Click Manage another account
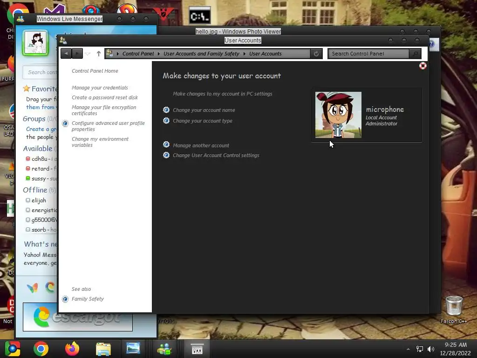The height and width of the screenshot is (358, 477). tap(201, 145)
